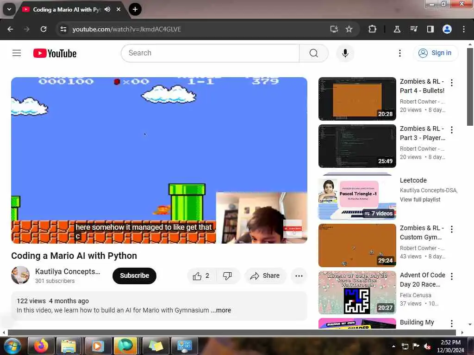Viewport: 474px width, 355px height.
Task: Start voice search with microphone icon
Action: tap(345, 53)
